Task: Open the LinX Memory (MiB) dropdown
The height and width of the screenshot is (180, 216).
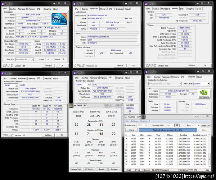Action: click(x=173, y=125)
